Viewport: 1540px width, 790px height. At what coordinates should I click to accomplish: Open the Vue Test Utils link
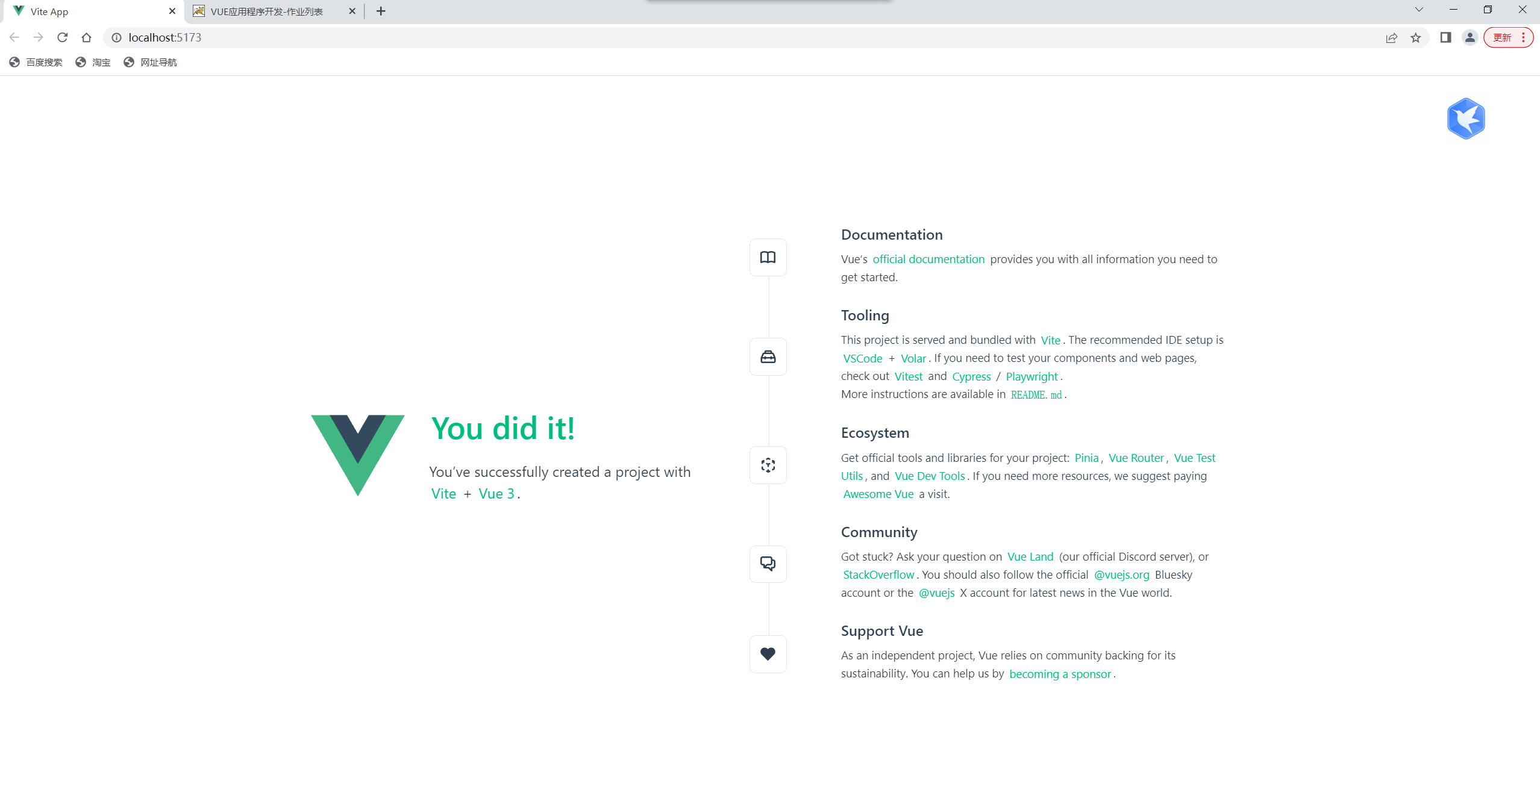point(1194,458)
